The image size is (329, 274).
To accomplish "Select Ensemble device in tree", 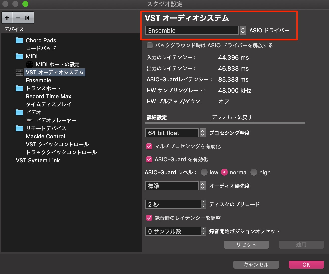I will pyautogui.click(x=38, y=80).
